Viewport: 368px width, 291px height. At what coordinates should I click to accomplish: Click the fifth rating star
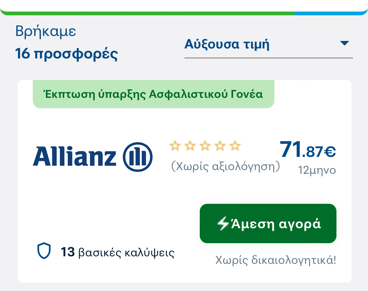[235, 146]
